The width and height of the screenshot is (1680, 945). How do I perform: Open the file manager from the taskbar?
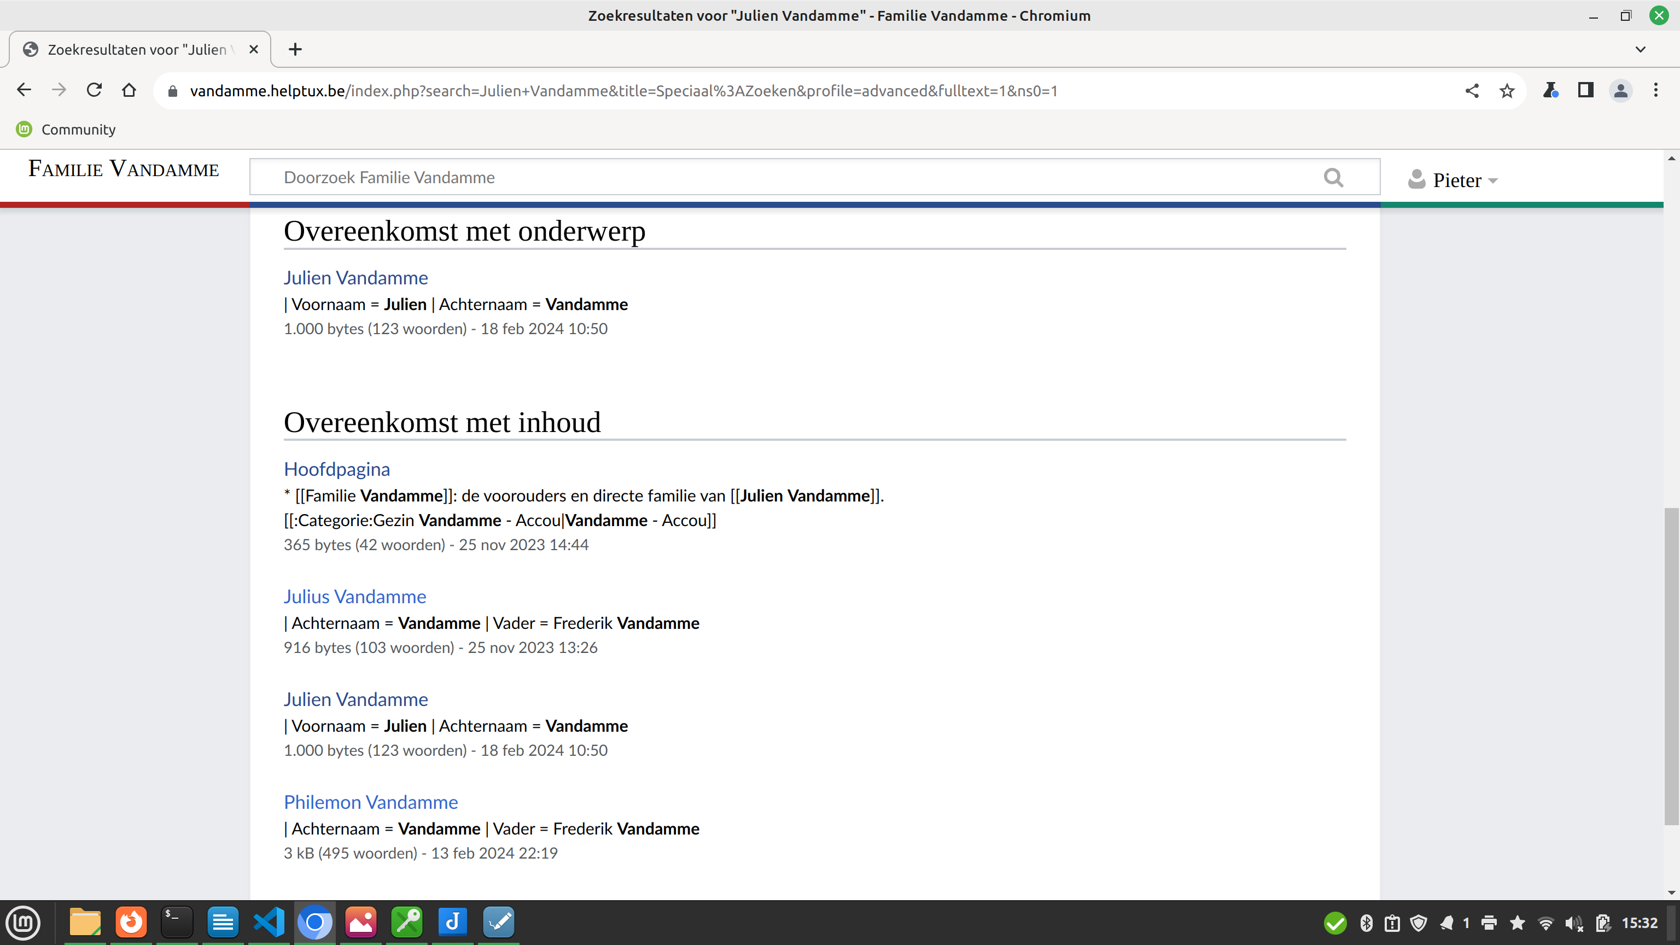coord(85,921)
